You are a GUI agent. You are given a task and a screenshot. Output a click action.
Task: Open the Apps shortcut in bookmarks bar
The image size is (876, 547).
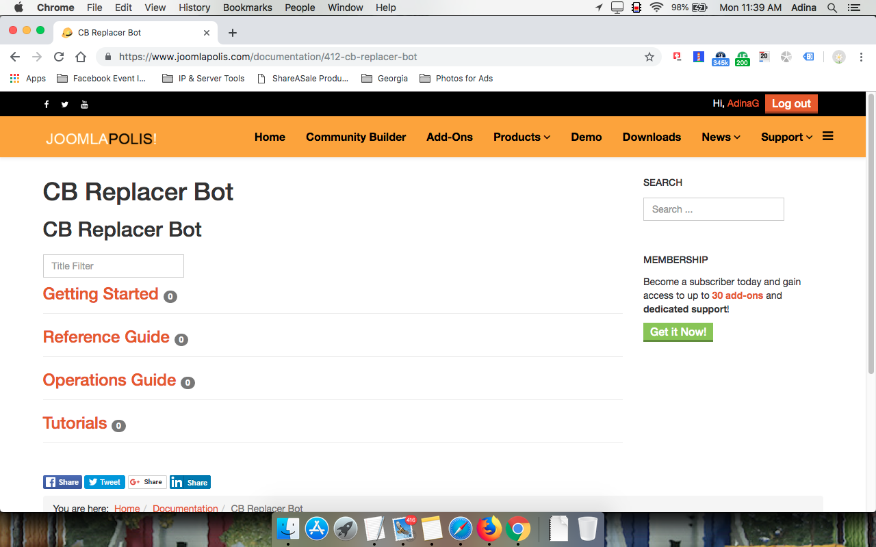(28, 78)
